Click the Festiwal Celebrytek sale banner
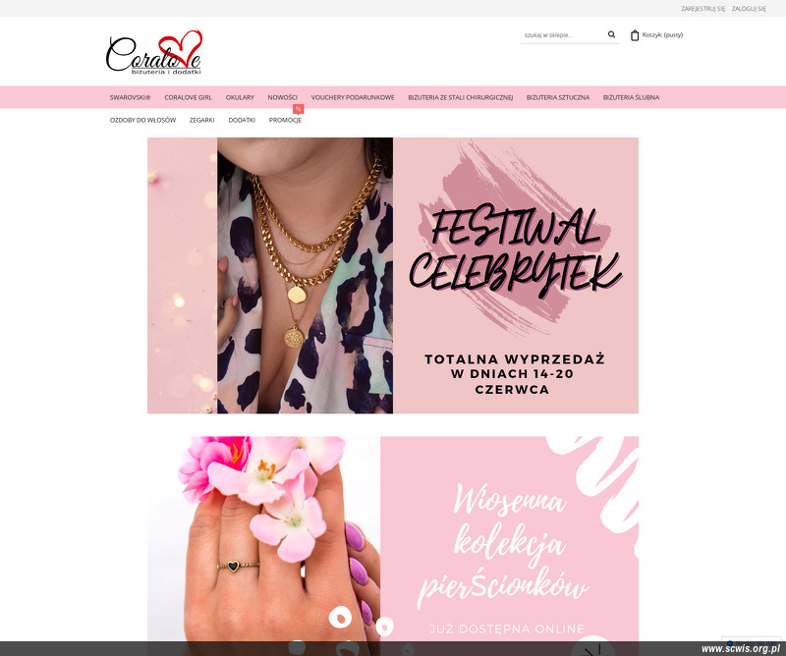 392,276
